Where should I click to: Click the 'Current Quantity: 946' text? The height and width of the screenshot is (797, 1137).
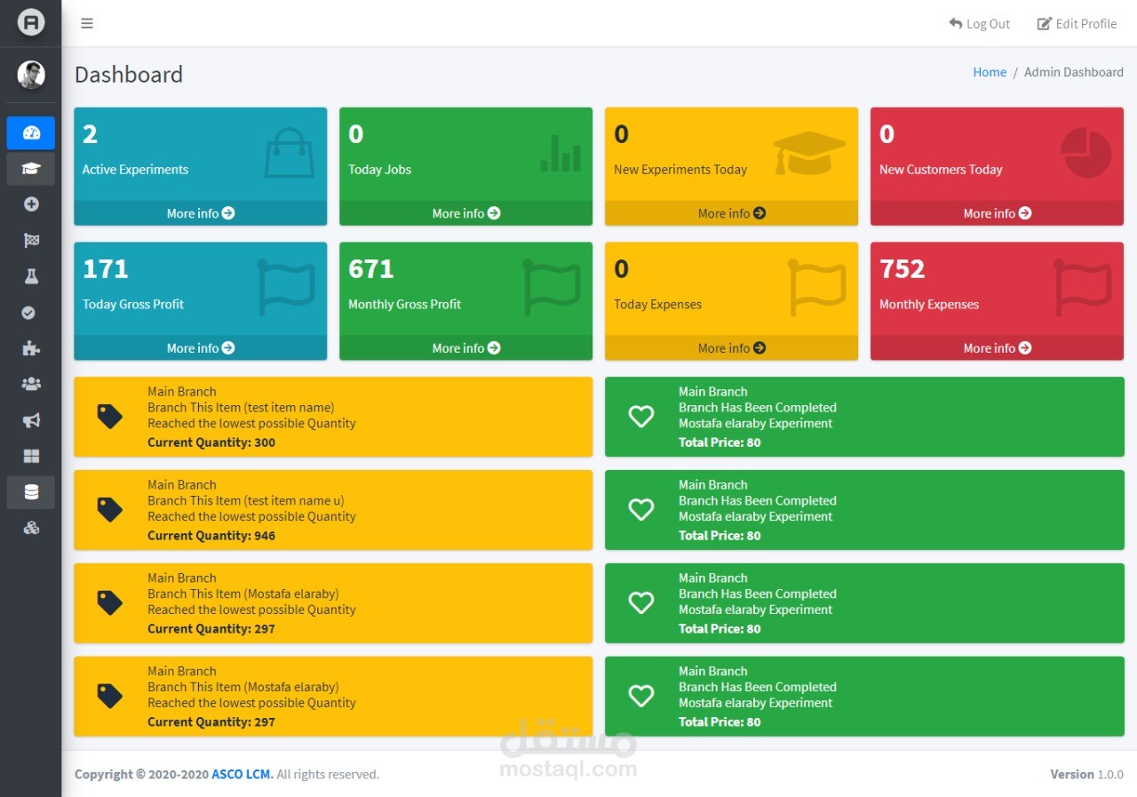211,536
